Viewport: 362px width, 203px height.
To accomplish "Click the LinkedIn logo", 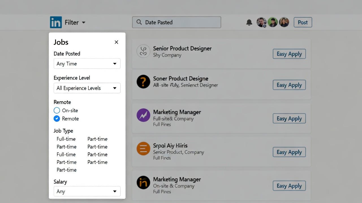I will coord(56,22).
